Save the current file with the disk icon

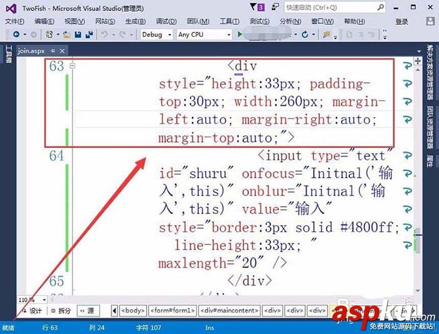point(78,34)
